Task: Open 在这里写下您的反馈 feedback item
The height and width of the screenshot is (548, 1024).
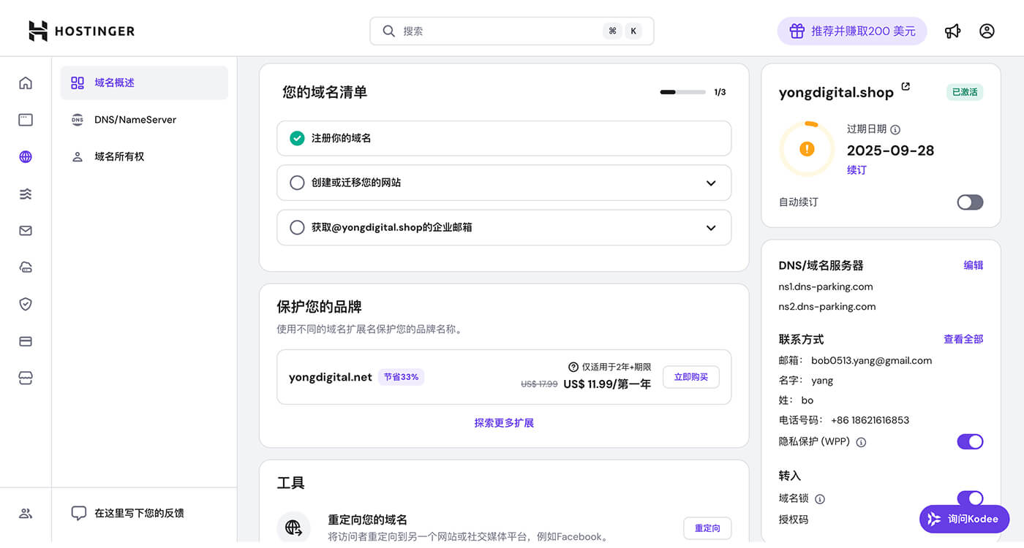Action: click(128, 513)
